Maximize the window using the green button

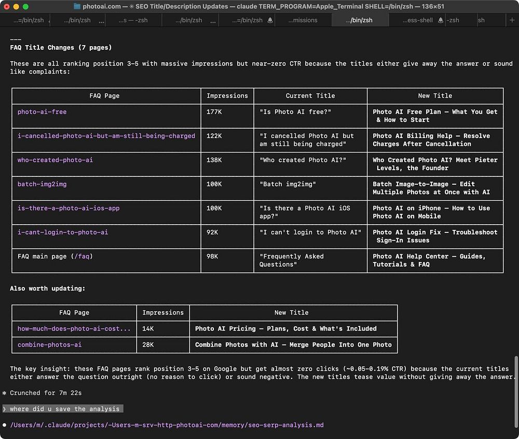(x=26, y=7)
